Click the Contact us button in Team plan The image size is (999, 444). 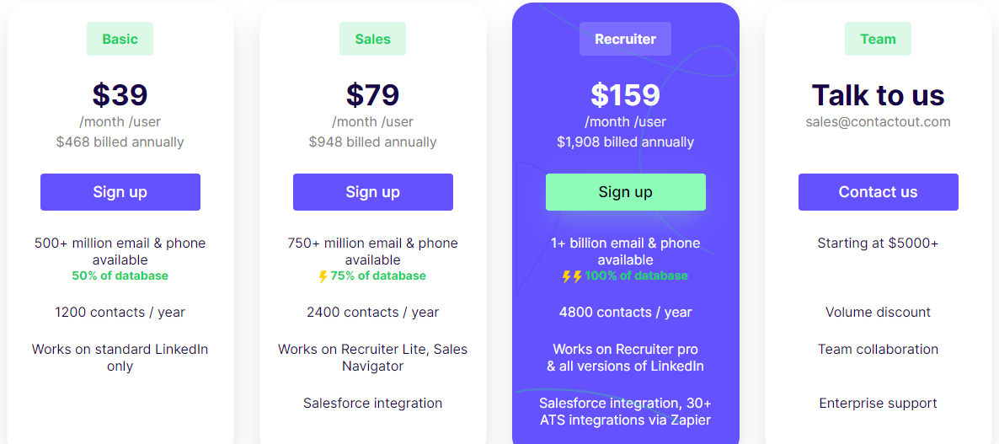(x=878, y=192)
